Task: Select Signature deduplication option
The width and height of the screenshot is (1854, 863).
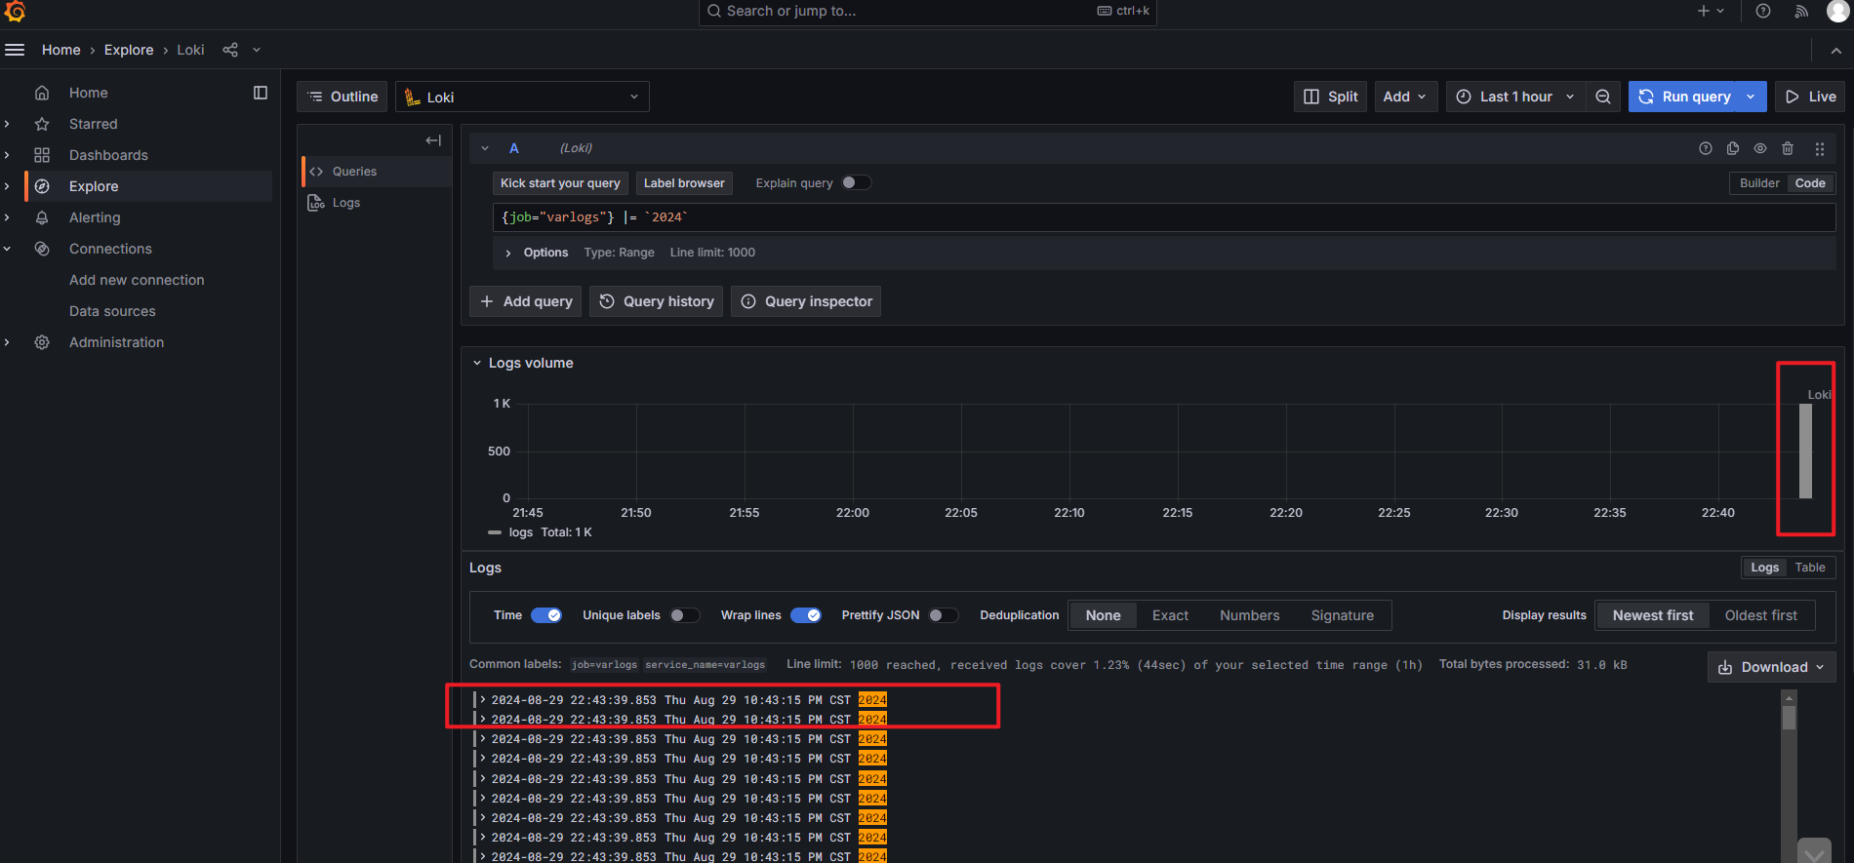Action: click(1342, 615)
